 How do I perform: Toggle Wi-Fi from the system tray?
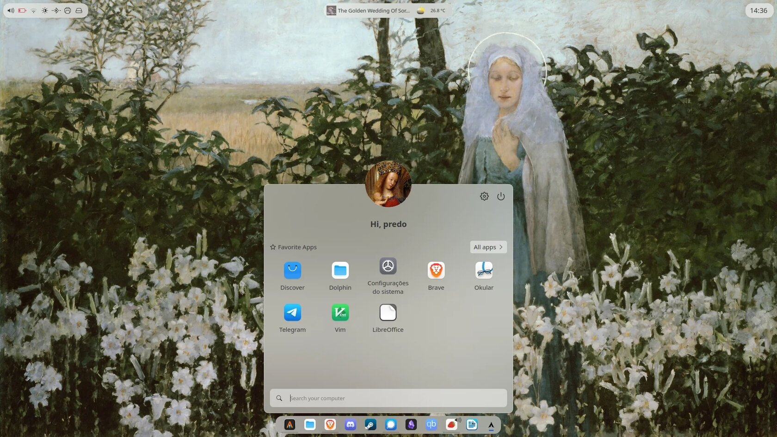[33, 10]
